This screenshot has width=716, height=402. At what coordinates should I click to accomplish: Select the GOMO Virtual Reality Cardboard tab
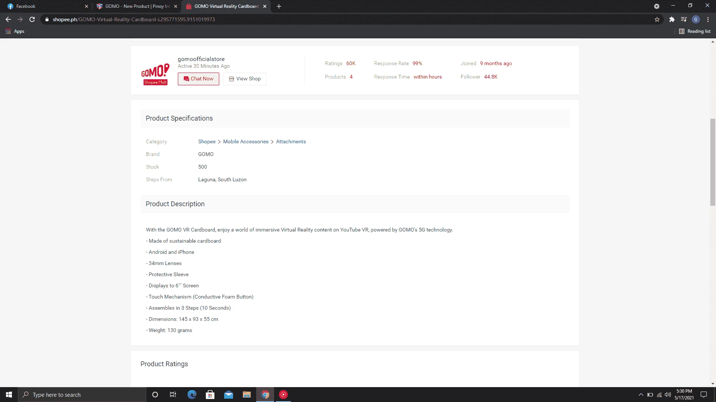click(x=226, y=6)
